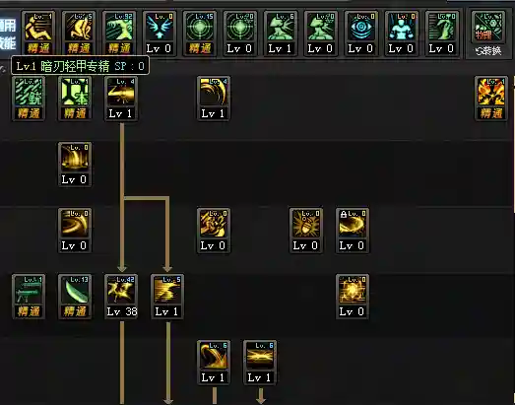Select the Lv.92 green mastered skill
The image size is (515, 405).
pos(119,27)
